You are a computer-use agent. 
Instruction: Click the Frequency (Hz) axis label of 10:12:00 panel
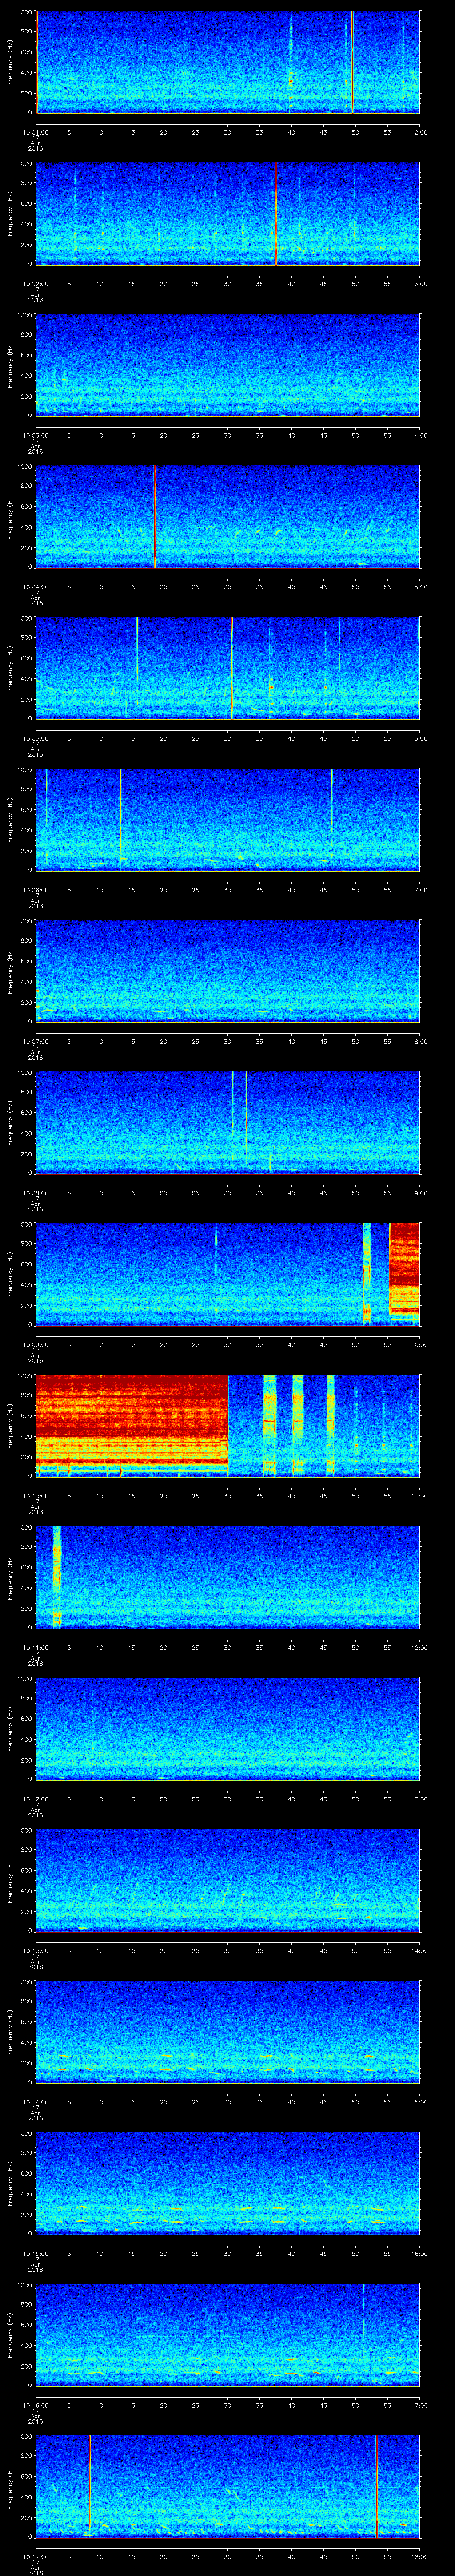(x=10, y=1729)
